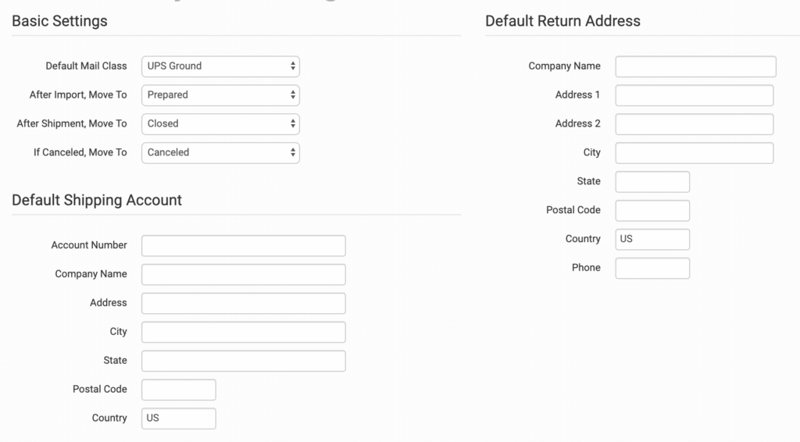This screenshot has height=442, width=800.
Task: Click the shipping account Country field
Action: (178, 419)
